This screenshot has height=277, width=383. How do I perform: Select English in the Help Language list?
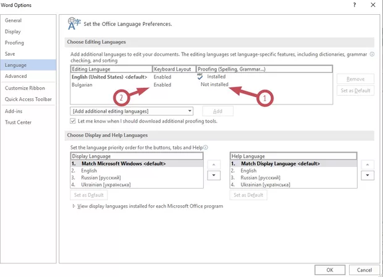point(293,171)
